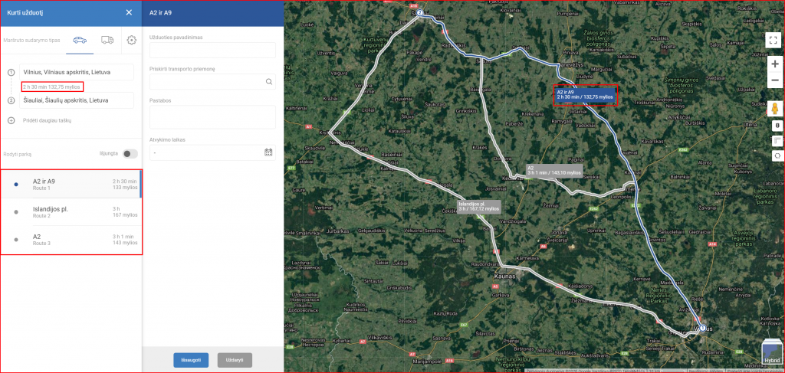This screenshot has width=785, height=373.
Task: Click the Užduoties pavadinimas input field
Action: 213,50
